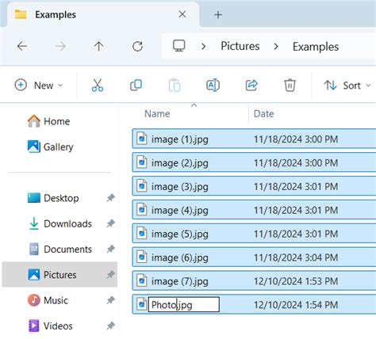This screenshot has height=339, width=376.
Task: Open Desktop in the navigation pane
Action: pyautogui.click(x=53, y=198)
